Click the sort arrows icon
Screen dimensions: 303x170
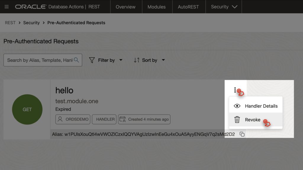point(136,60)
